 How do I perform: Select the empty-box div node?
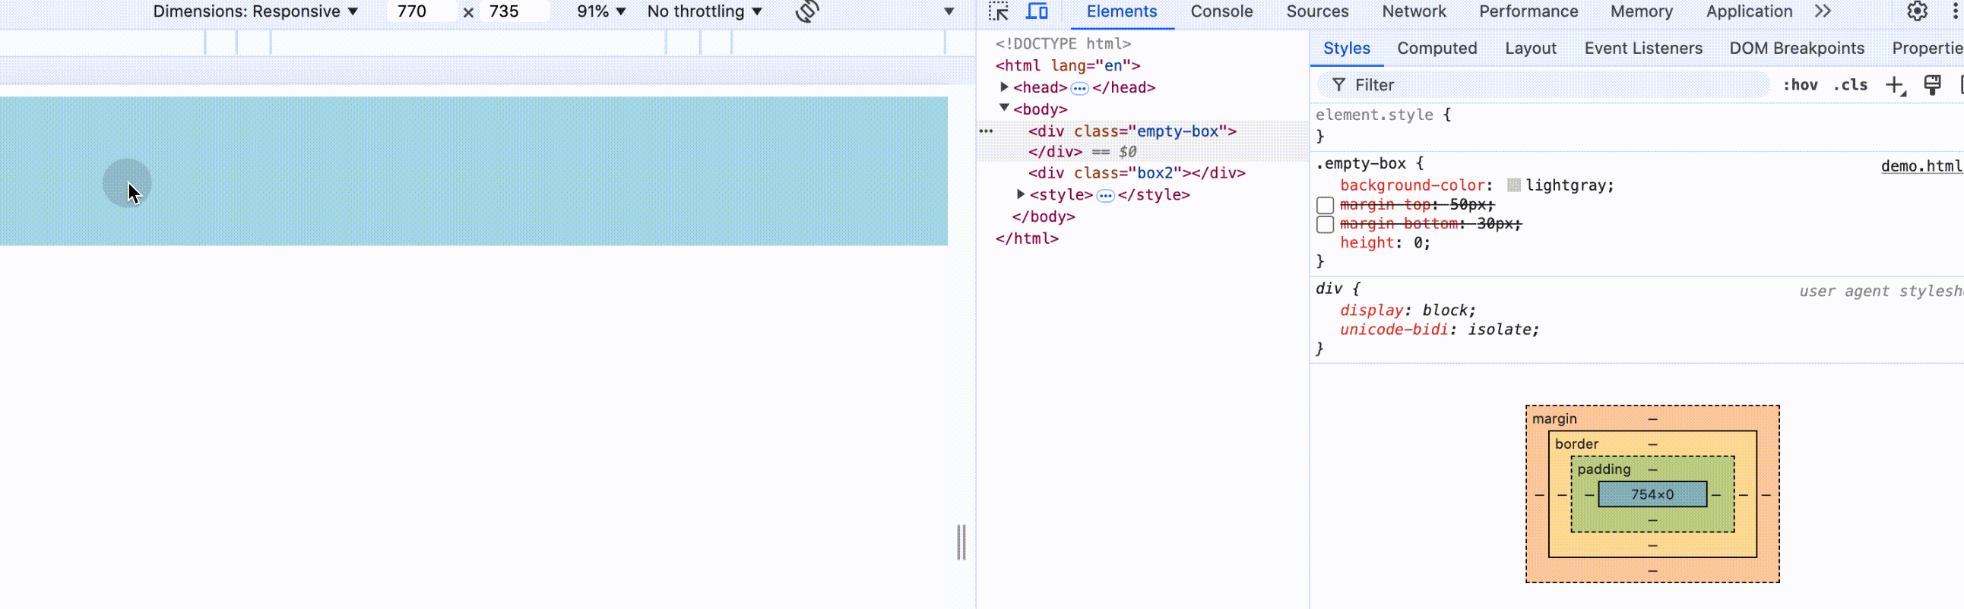(1132, 131)
